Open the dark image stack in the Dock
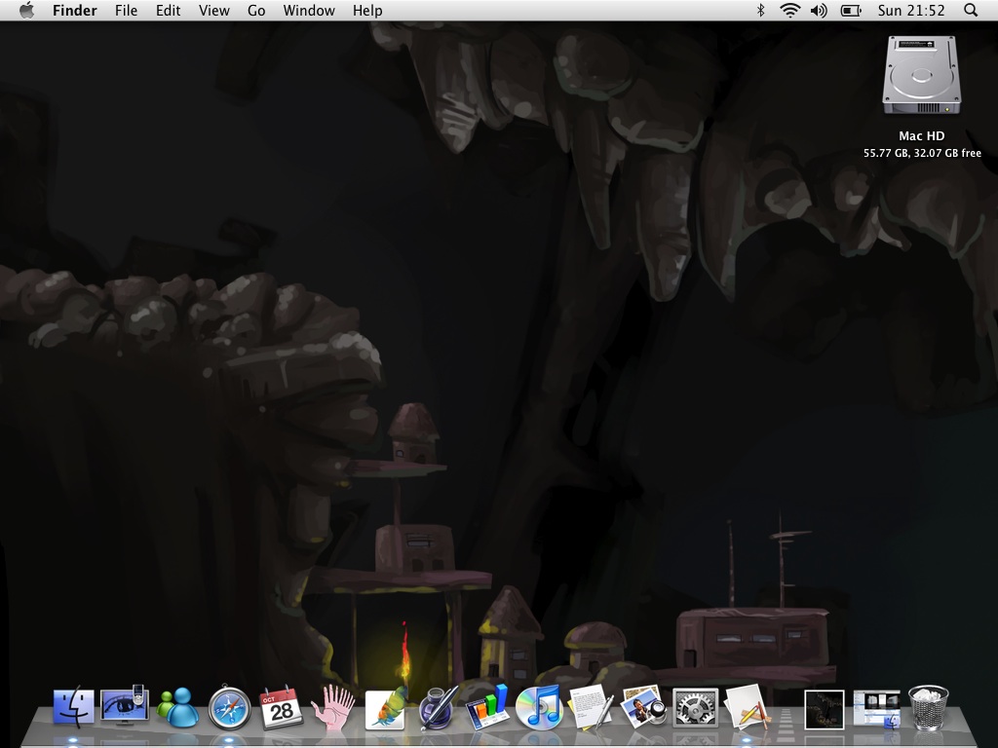This screenshot has width=998, height=748. (x=825, y=709)
